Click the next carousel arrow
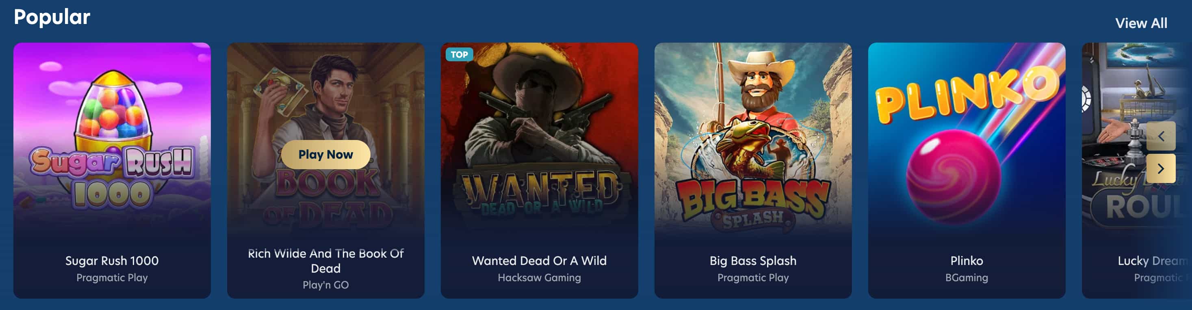 pos(1161,169)
